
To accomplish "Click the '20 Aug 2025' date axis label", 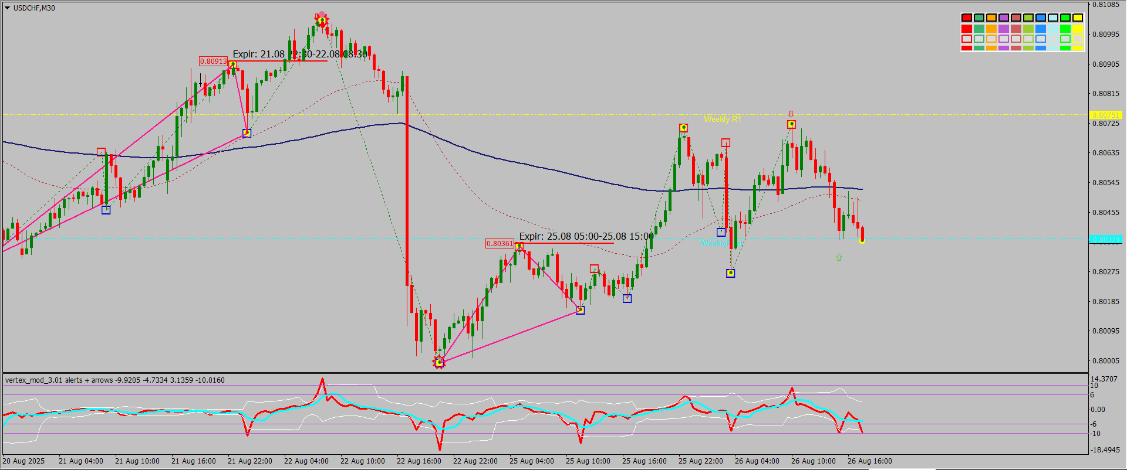I will click(x=23, y=461).
